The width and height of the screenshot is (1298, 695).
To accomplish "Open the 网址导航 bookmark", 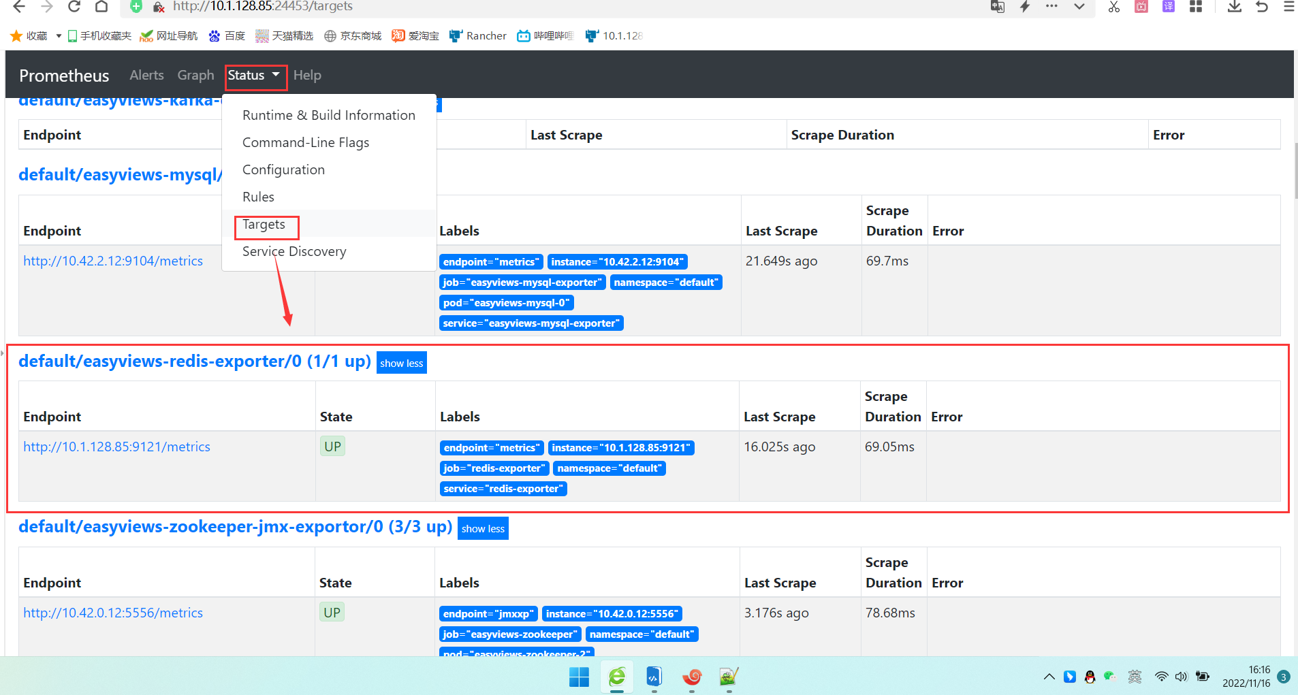I will coord(169,36).
